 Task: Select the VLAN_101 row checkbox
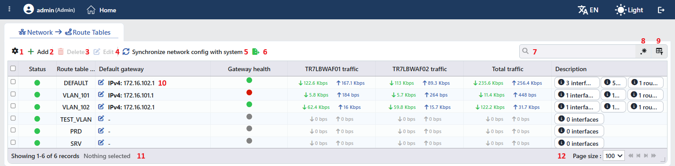tap(13, 94)
